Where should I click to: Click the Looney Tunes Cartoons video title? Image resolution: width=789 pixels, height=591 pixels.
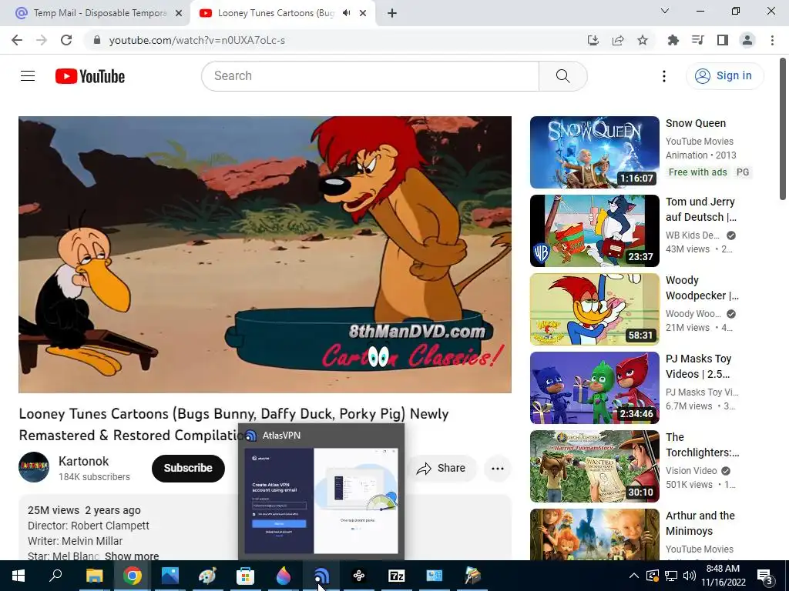coord(233,424)
